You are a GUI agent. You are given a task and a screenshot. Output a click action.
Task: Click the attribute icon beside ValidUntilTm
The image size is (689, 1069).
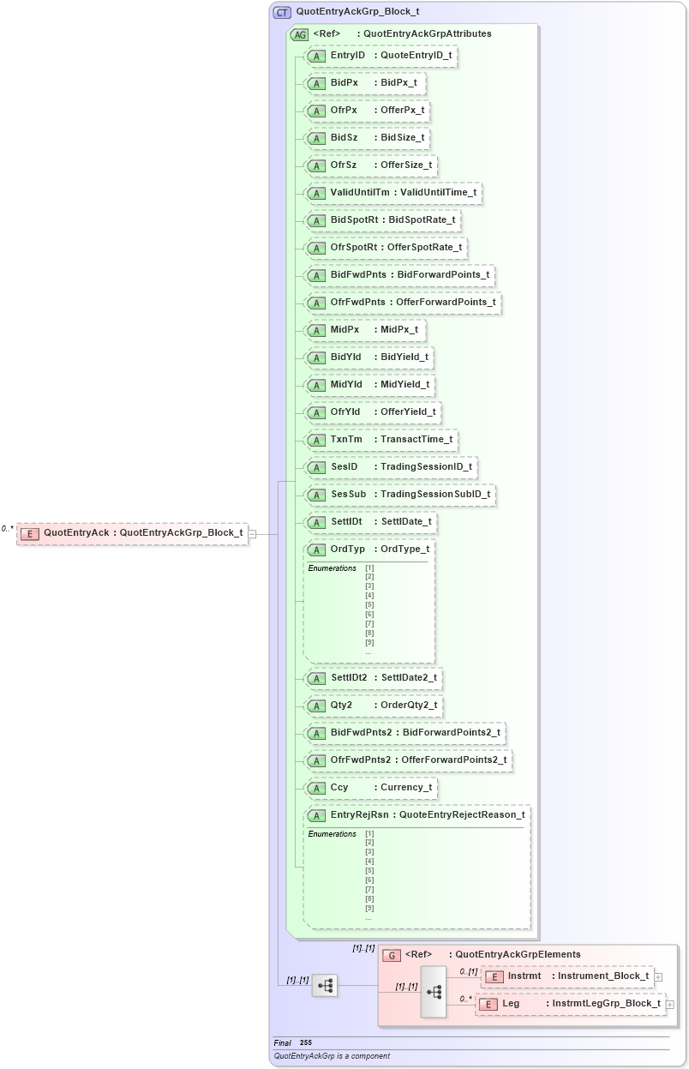316,193
